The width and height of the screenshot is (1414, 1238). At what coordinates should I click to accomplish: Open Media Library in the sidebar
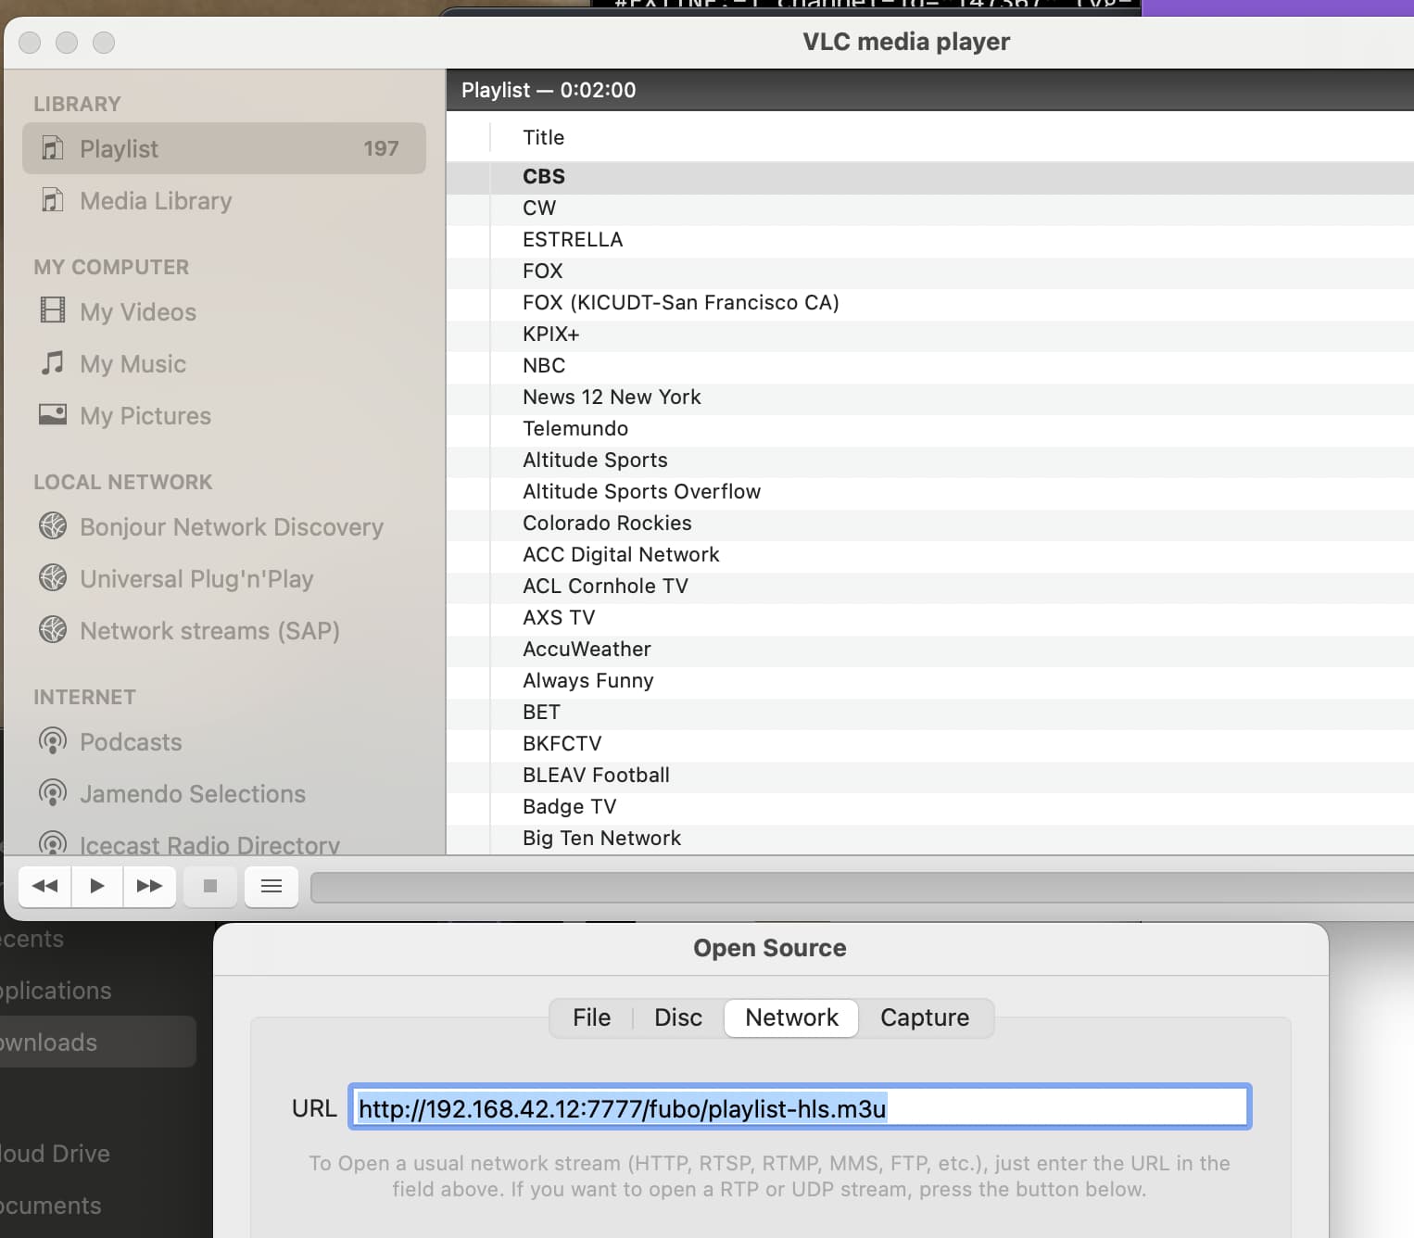(x=155, y=201)
